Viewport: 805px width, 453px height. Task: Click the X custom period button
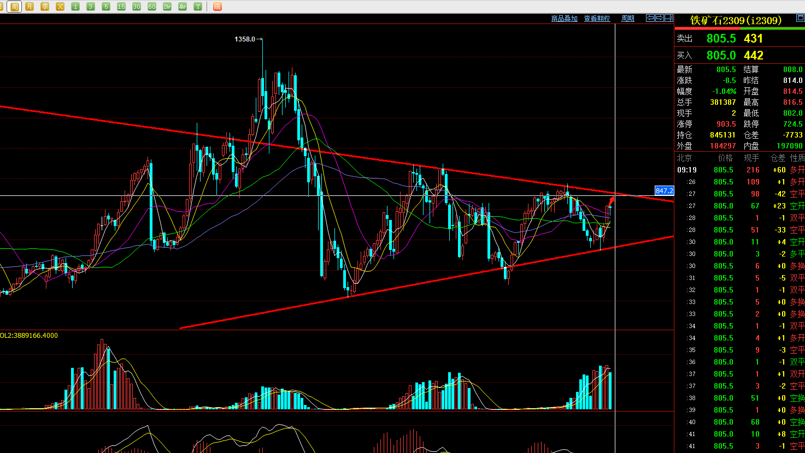(x=60, y=7)
